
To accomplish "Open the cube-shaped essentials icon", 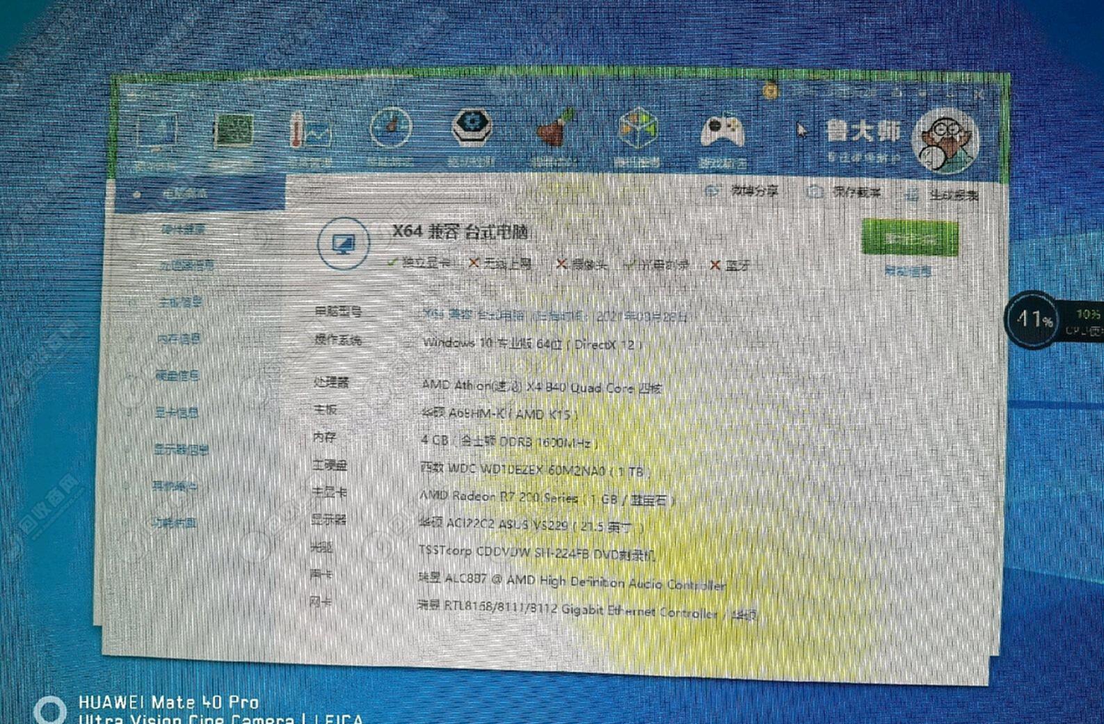I will 637,129.
